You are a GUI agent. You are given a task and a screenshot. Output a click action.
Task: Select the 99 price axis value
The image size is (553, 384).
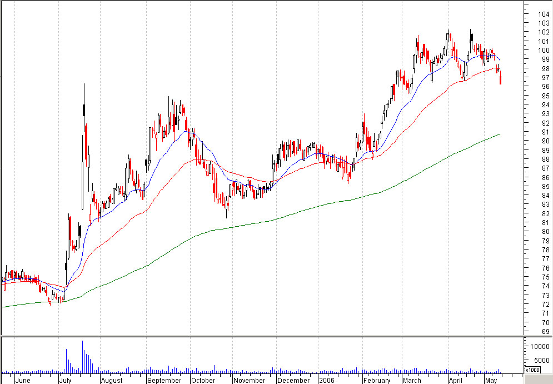coord(546,59)
